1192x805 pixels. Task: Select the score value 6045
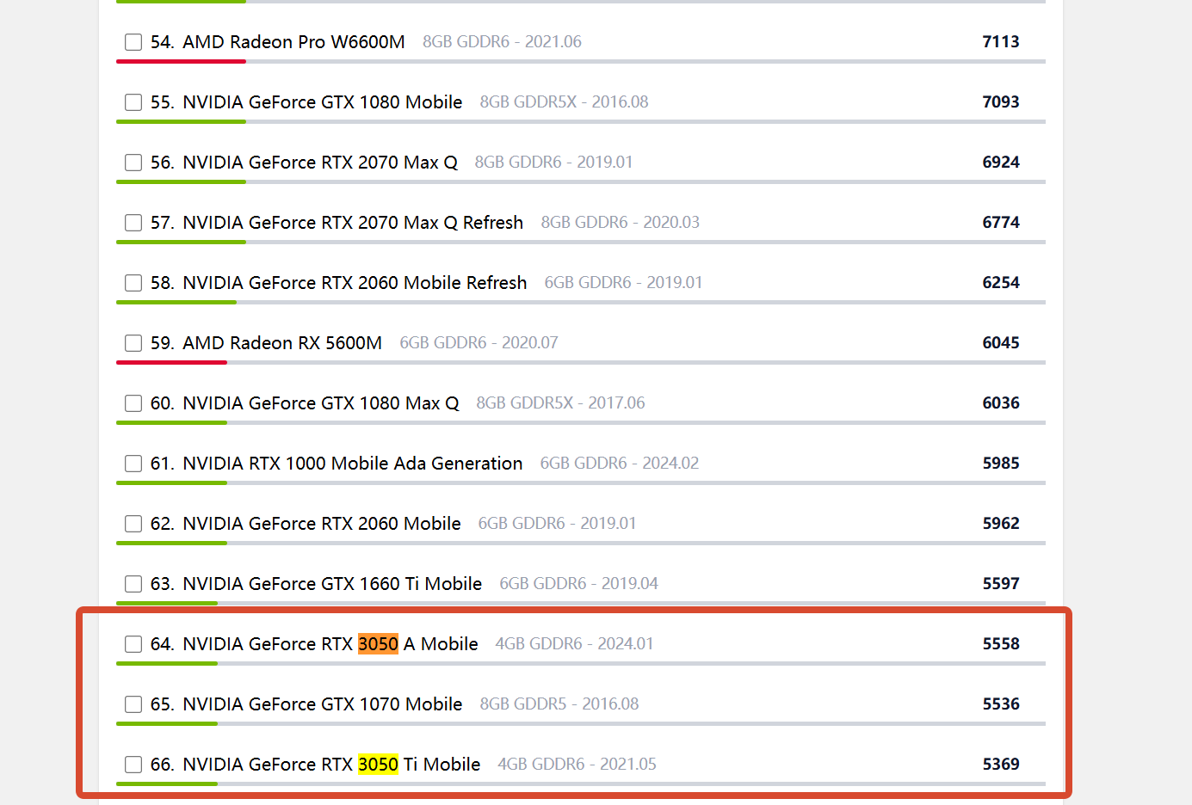pyautogui.click(x=1001, y=343)
